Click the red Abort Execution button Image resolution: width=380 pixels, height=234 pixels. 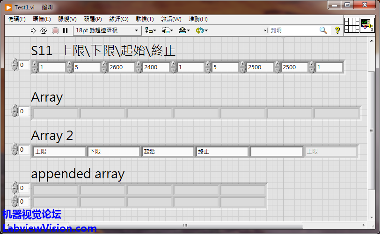[x=55, y=30]
